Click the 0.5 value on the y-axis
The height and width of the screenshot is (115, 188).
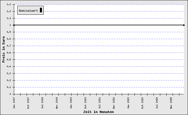pos(11,60)
